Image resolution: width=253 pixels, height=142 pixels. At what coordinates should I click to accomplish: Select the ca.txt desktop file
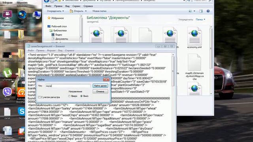coord(7,114)
